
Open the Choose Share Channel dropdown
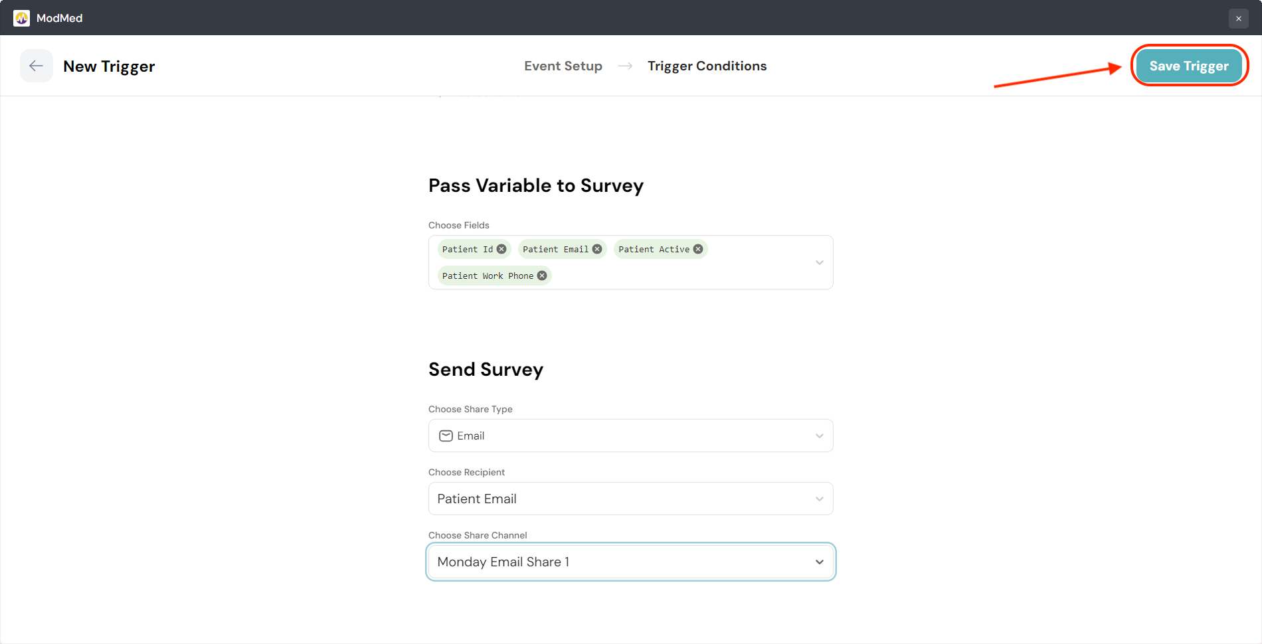point(819,562)
